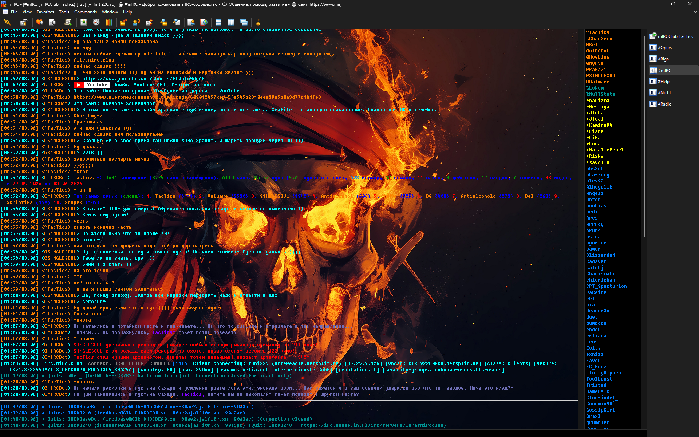This screenshot has width=699, height=437.
Task: Open the File menu
Action: (14, 12)
